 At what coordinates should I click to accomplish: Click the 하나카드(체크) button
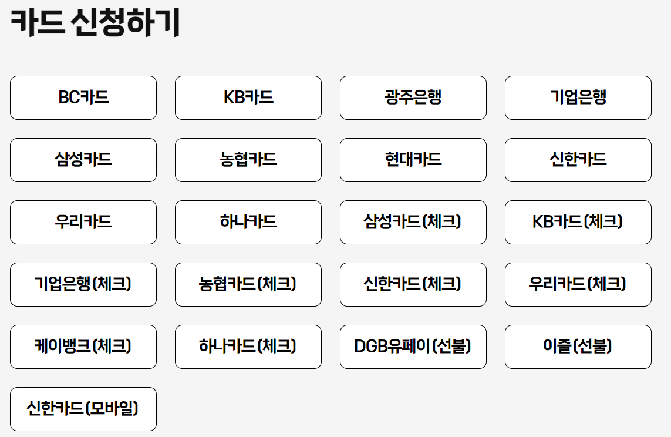(248, 347)
